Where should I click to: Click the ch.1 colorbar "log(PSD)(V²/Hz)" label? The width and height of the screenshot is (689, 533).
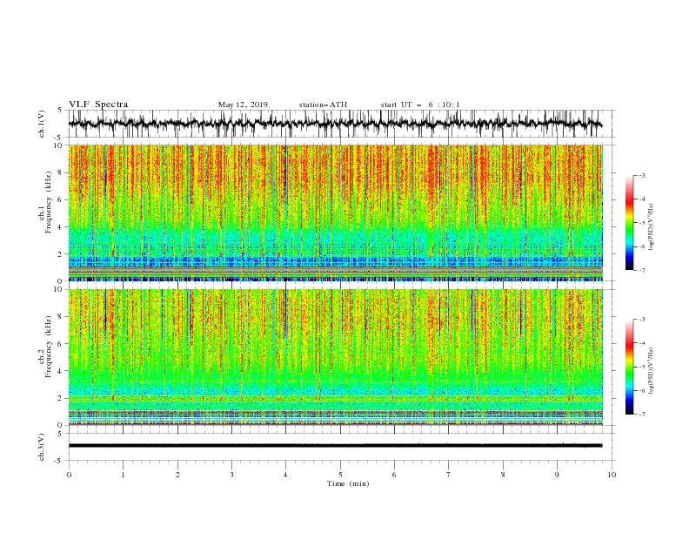tap(652, 227)
